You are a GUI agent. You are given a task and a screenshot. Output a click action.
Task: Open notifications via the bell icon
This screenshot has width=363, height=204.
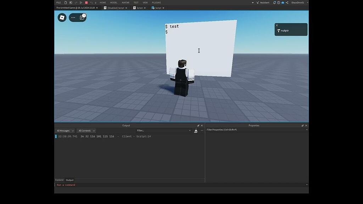275,2
